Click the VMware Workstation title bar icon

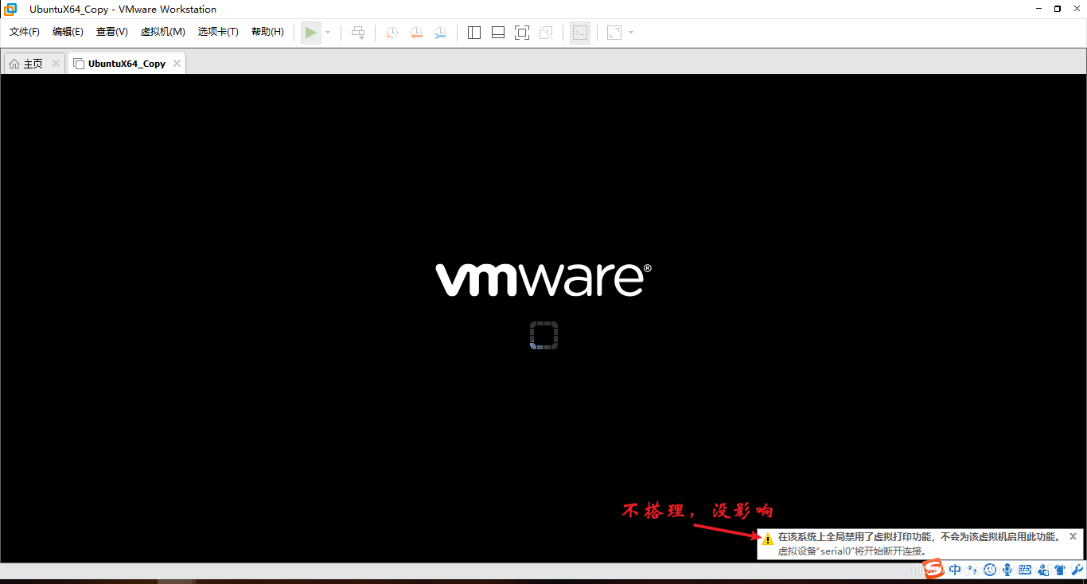(11, 10)
